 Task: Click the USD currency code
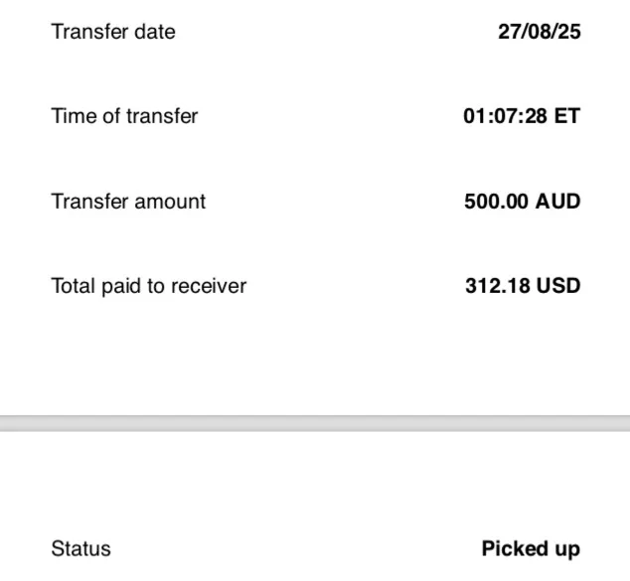[x=558, y=287]
